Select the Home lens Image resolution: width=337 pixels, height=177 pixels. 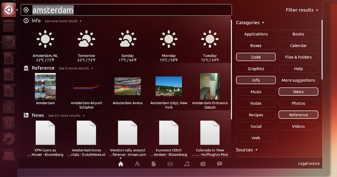[120, 164]
